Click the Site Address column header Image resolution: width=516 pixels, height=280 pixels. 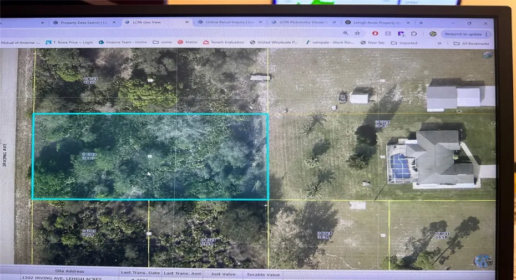click(69, 271)
